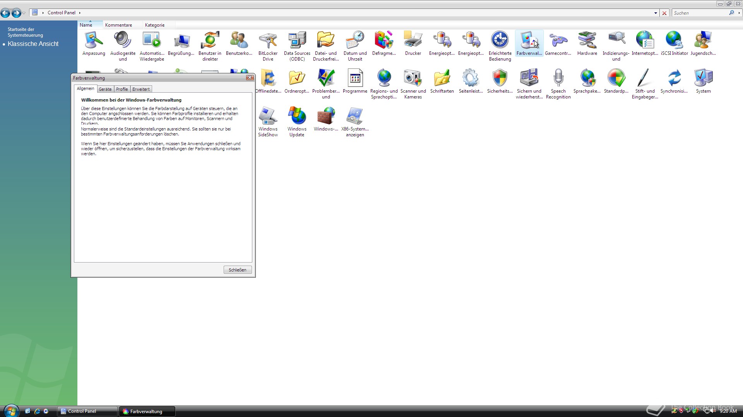Open Windows-Firewall brick wall icon

[x=326, y=119]
